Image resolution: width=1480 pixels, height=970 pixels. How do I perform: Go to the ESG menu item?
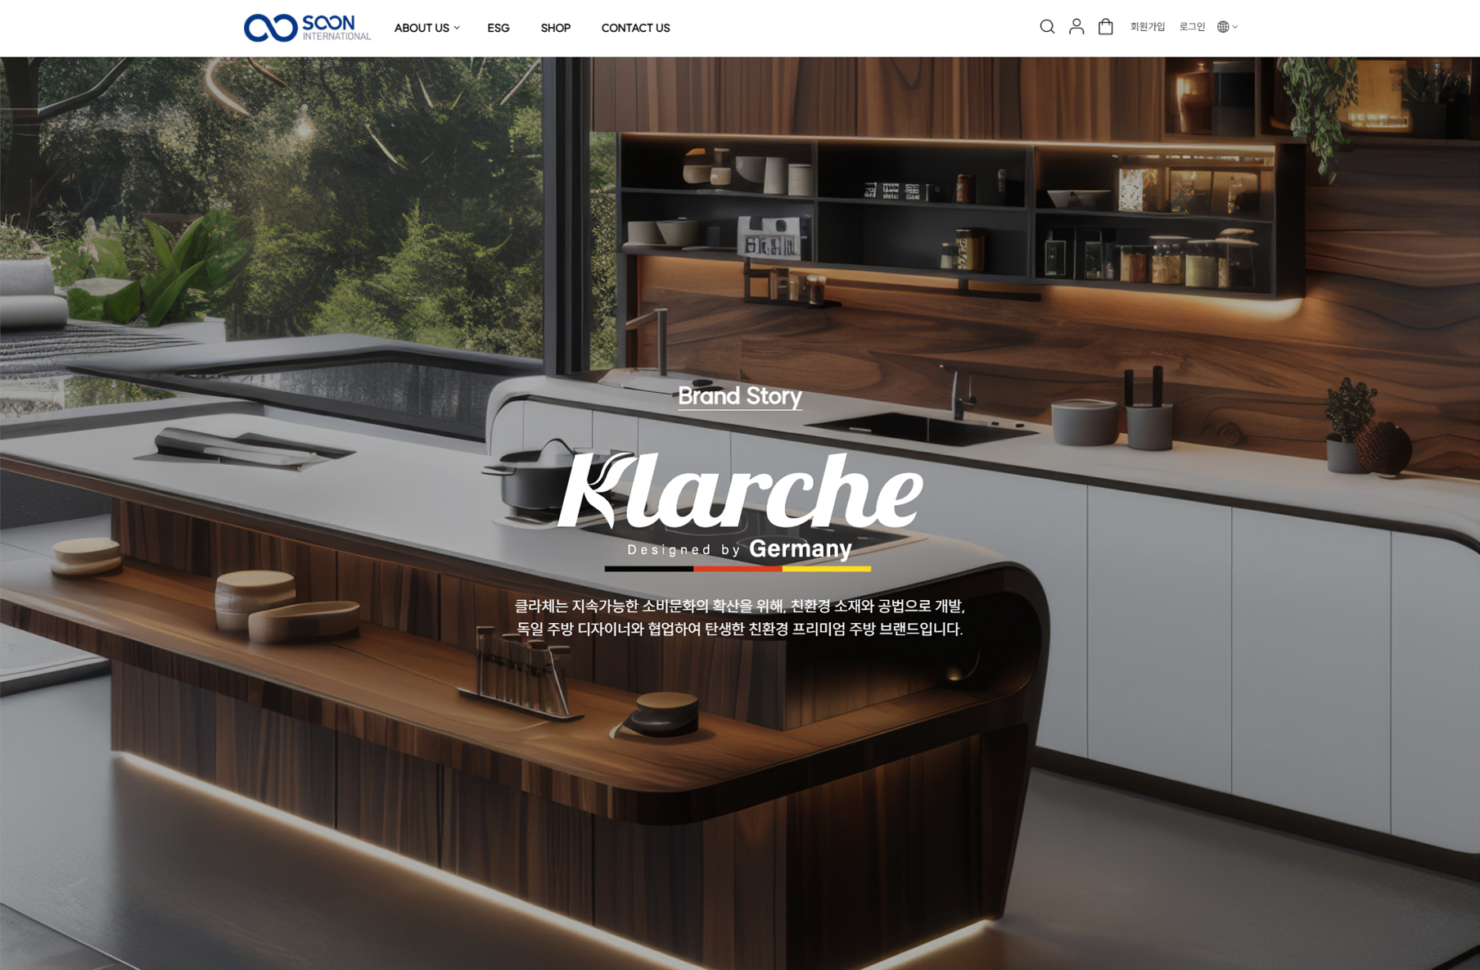[x=499, y=28]
